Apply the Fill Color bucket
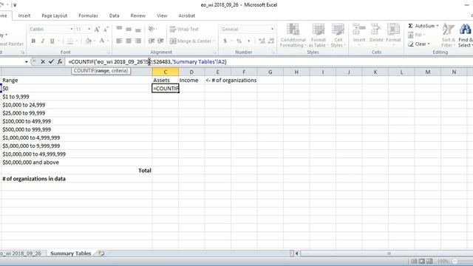 pos(88,41)
